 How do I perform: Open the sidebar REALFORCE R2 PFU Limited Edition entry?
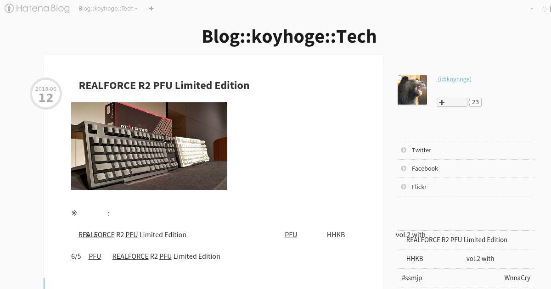tap(457, 240)
